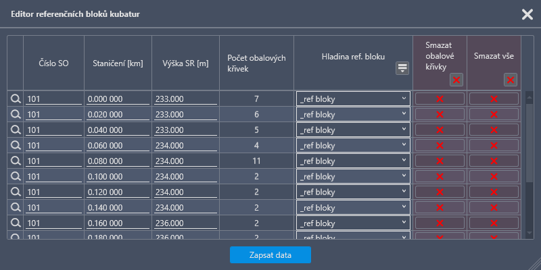The height and width of the screenshot is (270, 541).
Task: Edit Výška SR field showing 233.000 in first row
Action: pyautogui.click(x=185, y=99)
